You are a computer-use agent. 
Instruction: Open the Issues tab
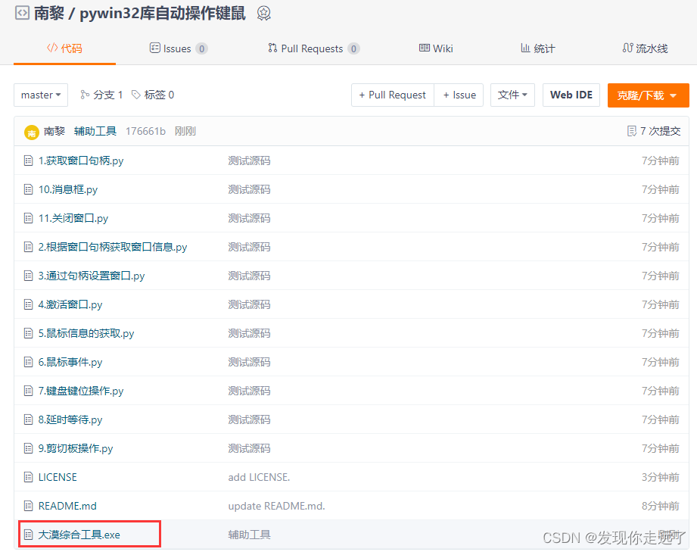coord(179,48)
